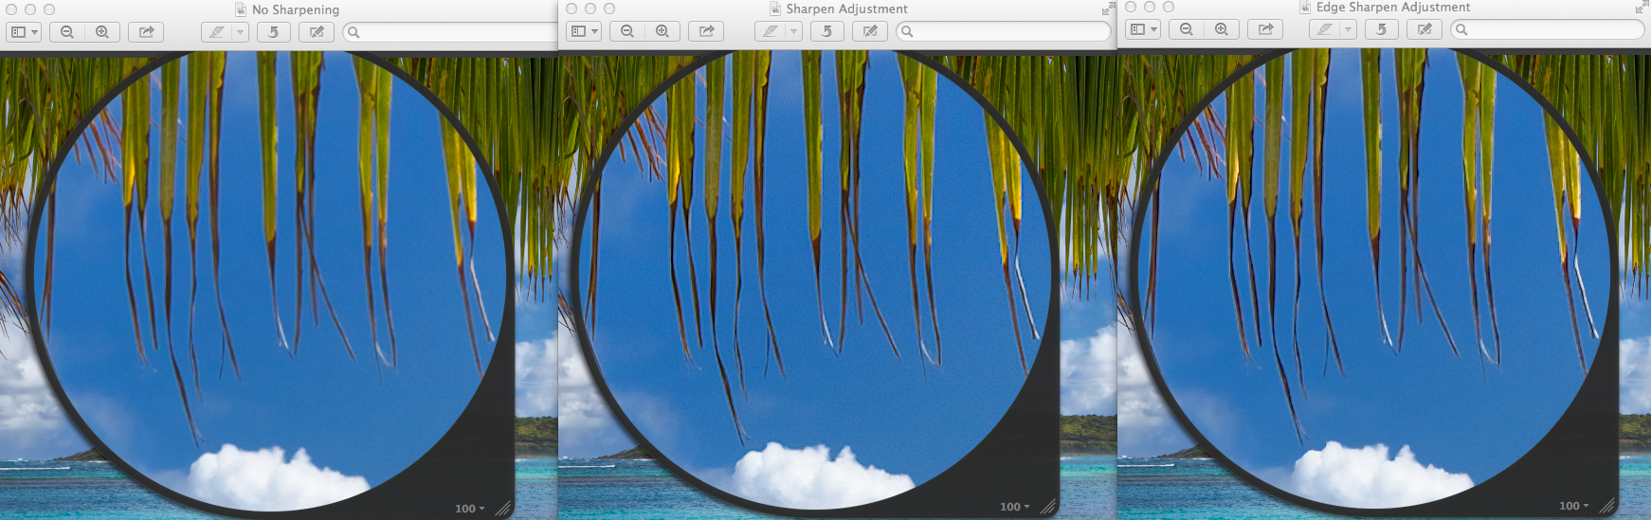Focus search field in Edge Sharpen Adjustment window
The width and height of the screenshot is (1651, 520).
click(1548, 29)
